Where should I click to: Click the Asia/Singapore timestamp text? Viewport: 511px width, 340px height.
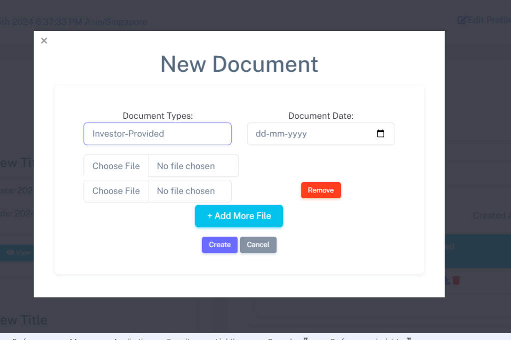pos(75,22)
